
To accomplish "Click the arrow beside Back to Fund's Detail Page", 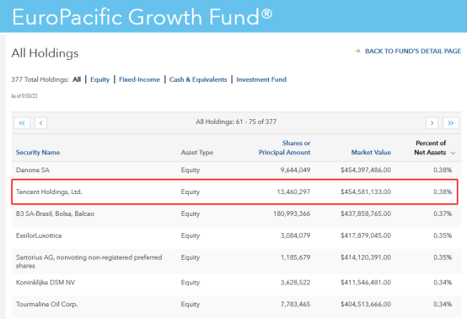I will tap(357, 51).
